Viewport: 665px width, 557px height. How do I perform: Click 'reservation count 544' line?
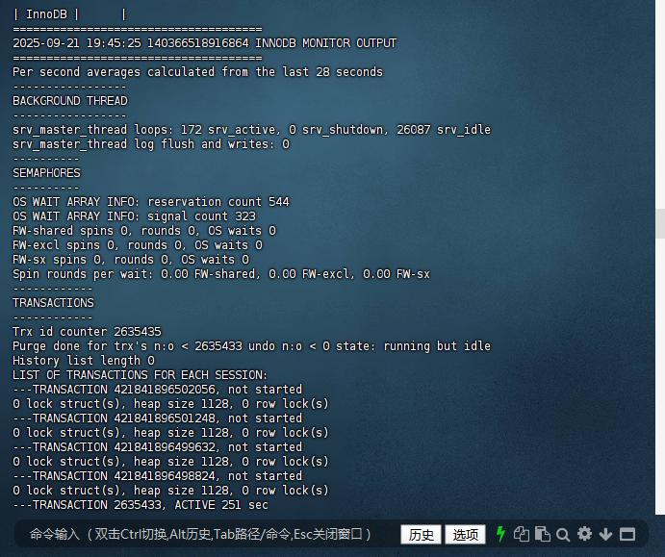[x=151, y=202]
